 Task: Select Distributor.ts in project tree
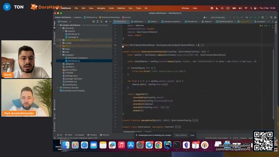[x=72, y=61]
